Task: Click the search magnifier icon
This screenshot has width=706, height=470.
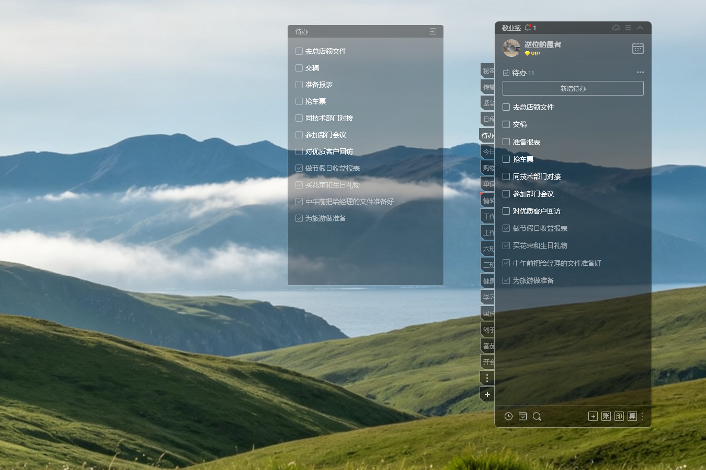Action: point(537,416)
